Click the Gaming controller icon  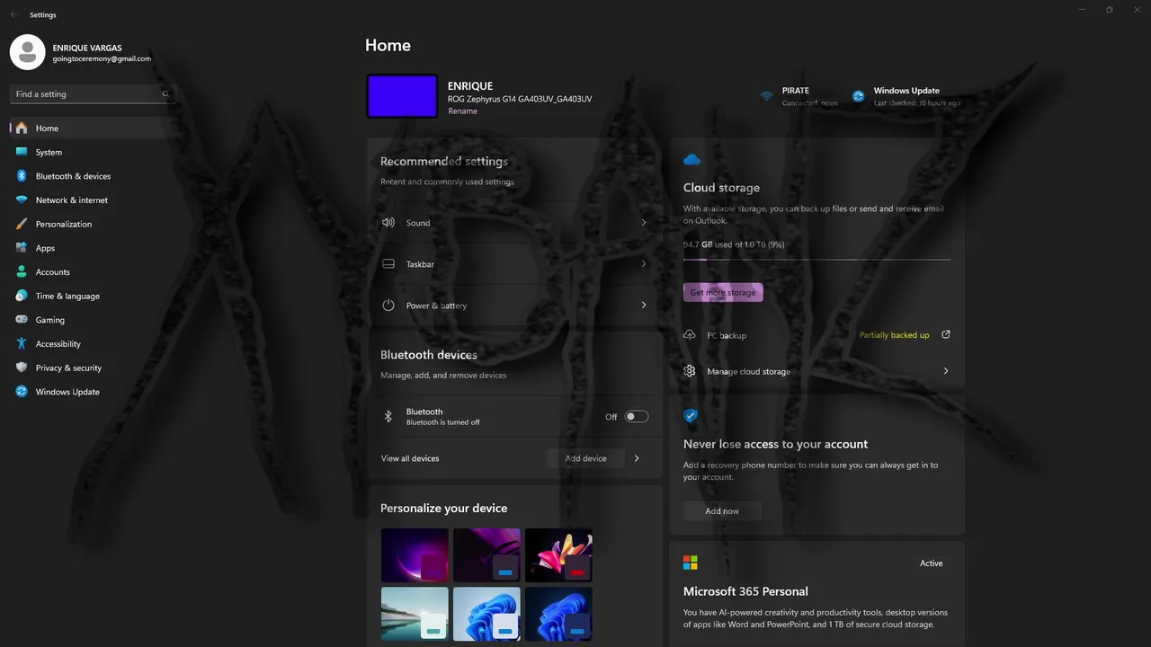coord(22,320)
